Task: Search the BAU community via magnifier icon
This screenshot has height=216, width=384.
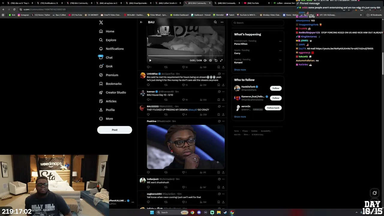Action: coord(215,22)
